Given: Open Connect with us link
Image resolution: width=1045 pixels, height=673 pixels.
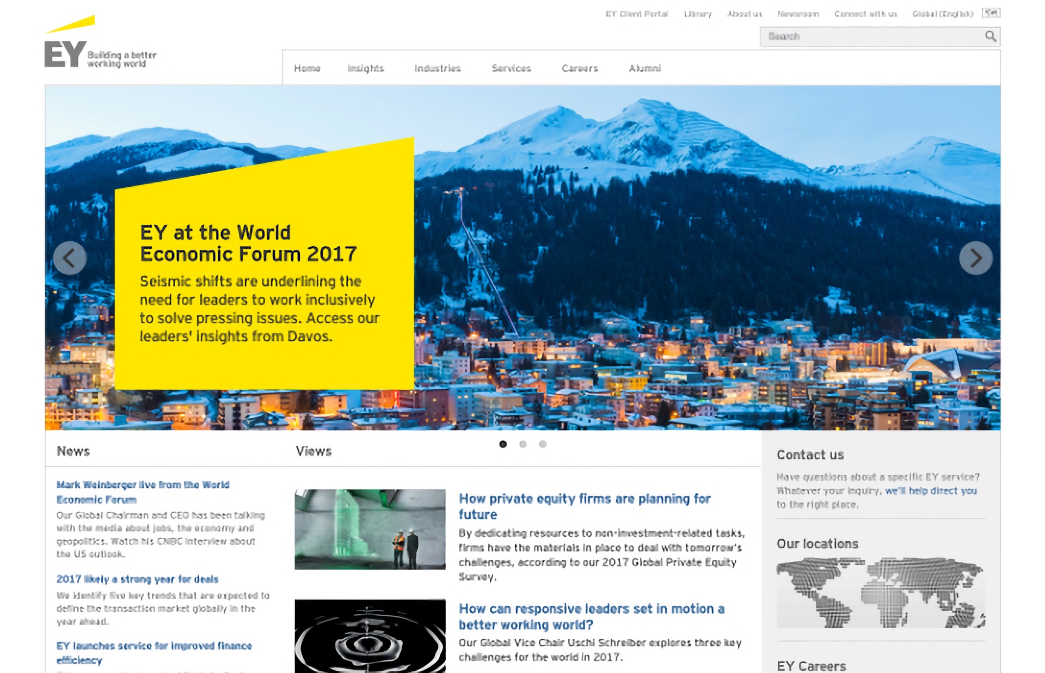Looking at the screenshot, I should 865,14.
